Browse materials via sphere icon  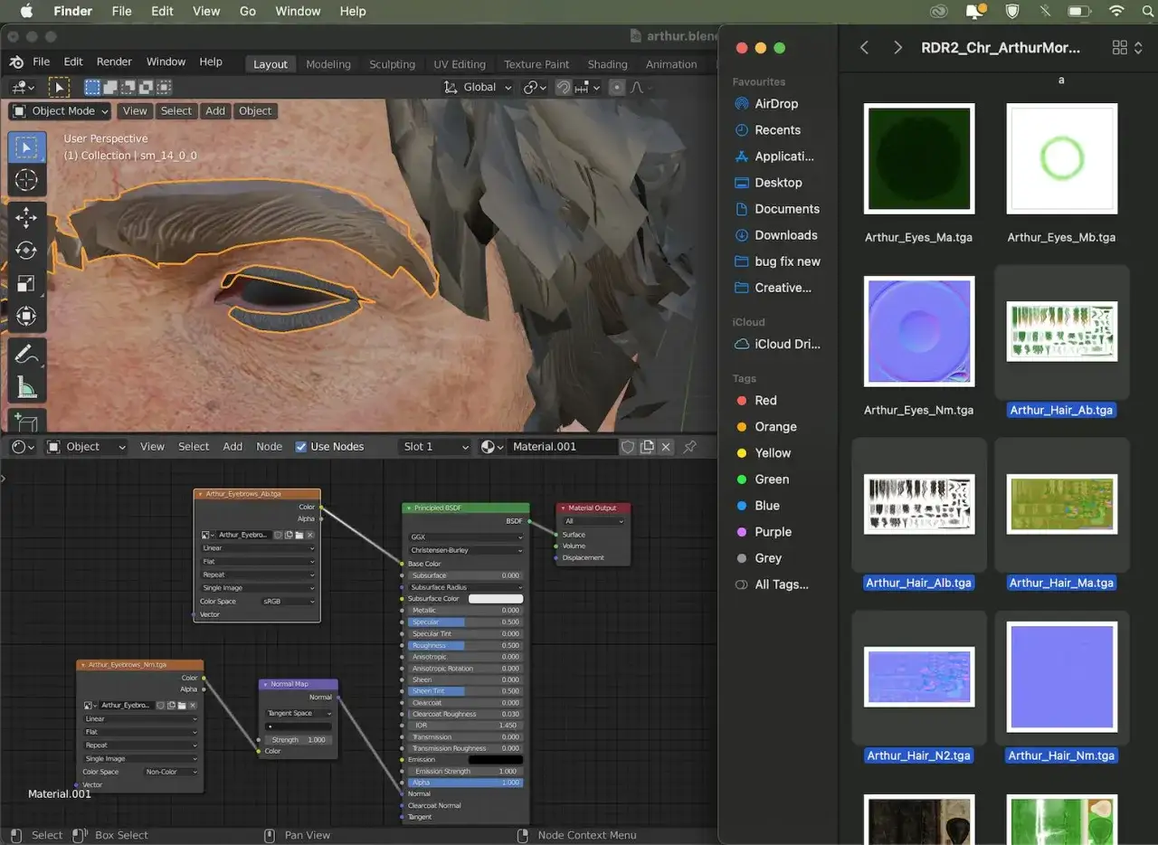pyautogui.click(x=492, y=447)
